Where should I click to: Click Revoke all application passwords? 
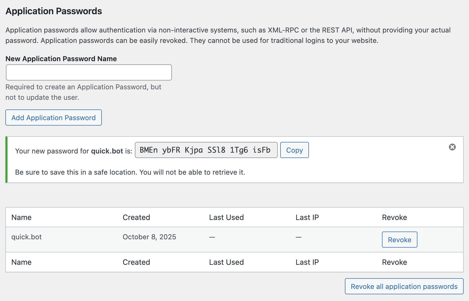[x=404, y=286]
